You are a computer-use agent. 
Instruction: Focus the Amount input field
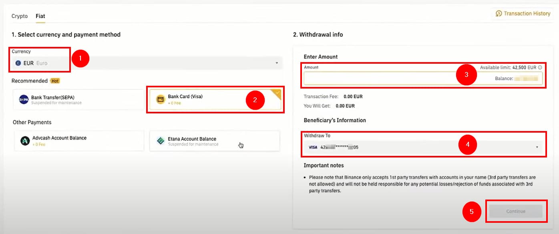[423, 79]
